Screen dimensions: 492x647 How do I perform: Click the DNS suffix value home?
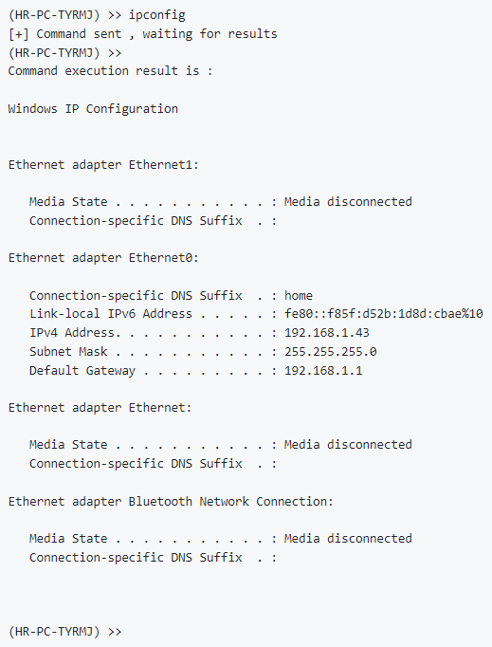tap(299, 295)
